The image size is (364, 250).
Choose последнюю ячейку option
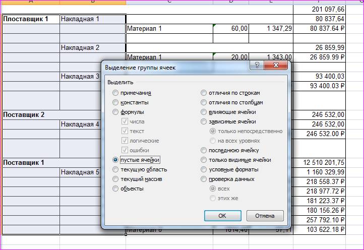coord(204,150)
